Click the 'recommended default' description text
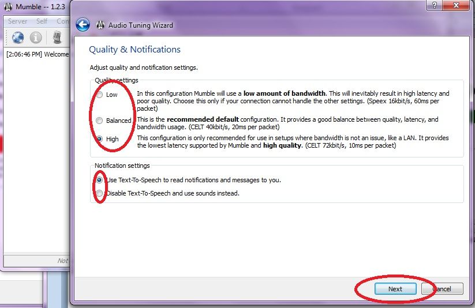 click(203, 119)
